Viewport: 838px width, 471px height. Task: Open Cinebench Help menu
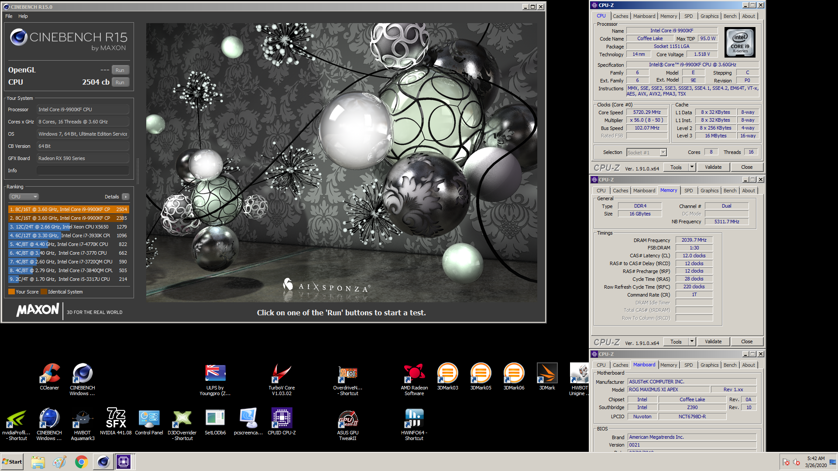pos(23,16)
